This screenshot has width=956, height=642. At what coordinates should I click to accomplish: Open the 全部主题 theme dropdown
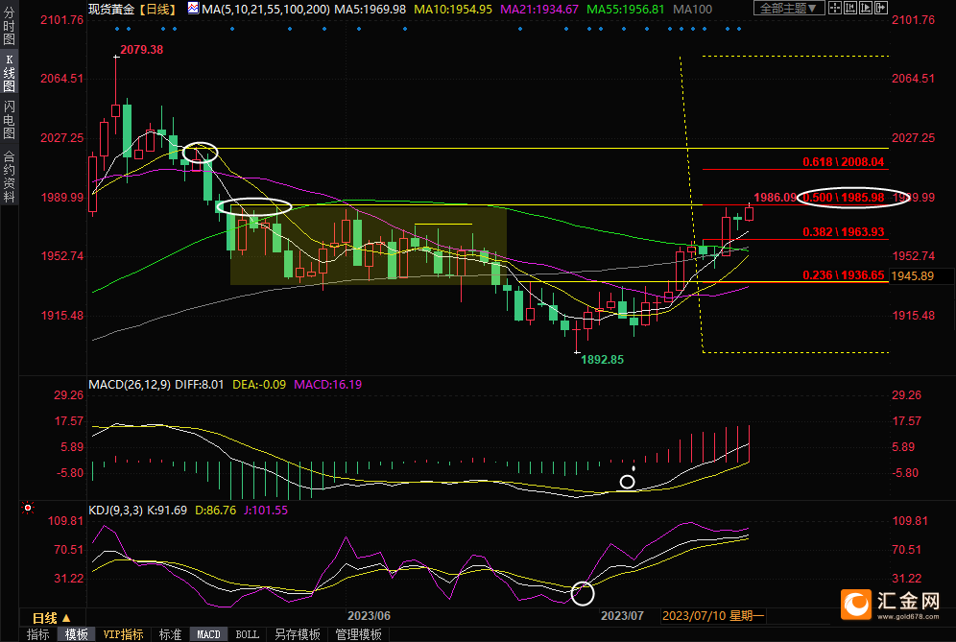tap(789, 8)
